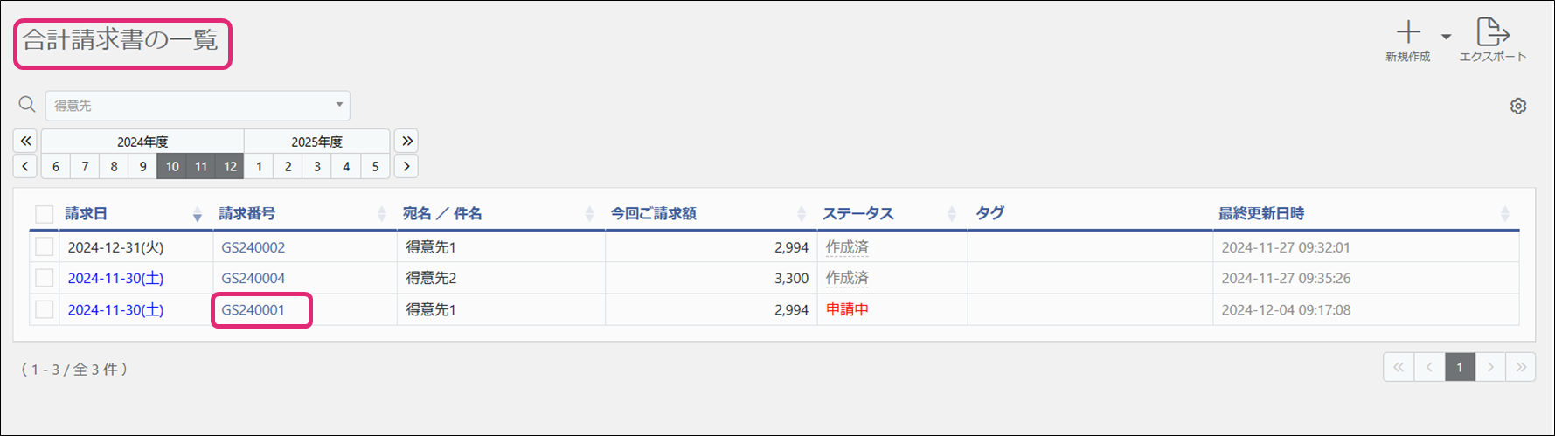Click pagination page 1 button

[x=1460, y=367]
